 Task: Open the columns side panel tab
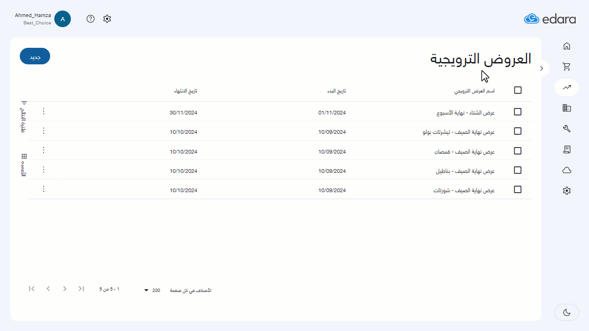point(24,165)
